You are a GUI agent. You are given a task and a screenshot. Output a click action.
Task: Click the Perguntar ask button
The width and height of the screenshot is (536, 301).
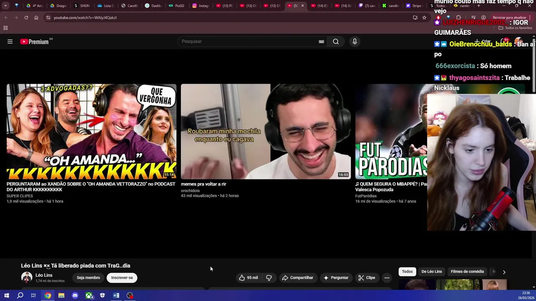[336, 278]
